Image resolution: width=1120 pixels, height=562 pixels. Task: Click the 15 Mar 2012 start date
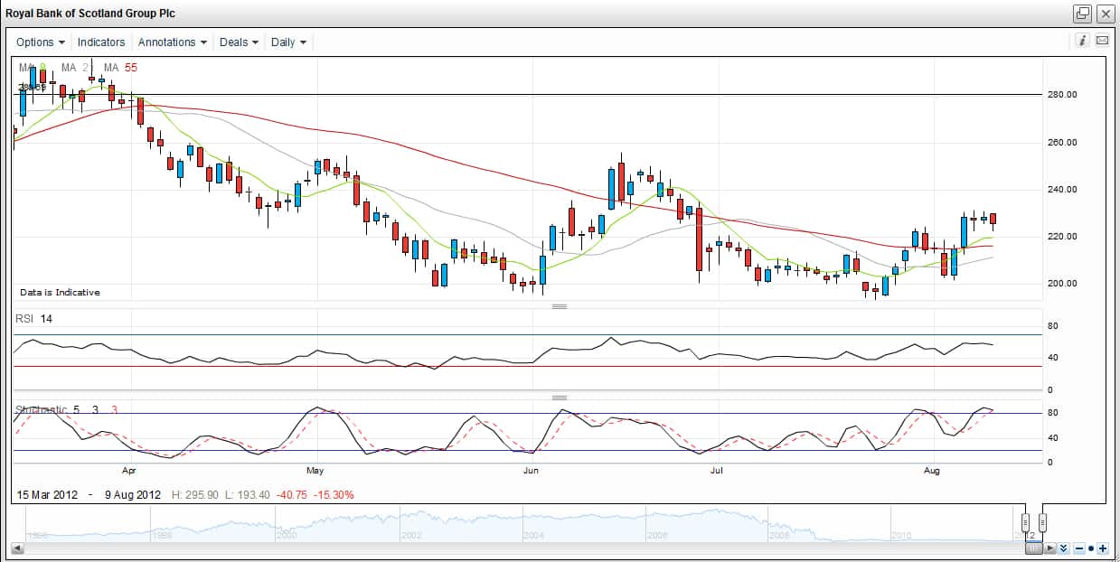(x=45, y=495)
